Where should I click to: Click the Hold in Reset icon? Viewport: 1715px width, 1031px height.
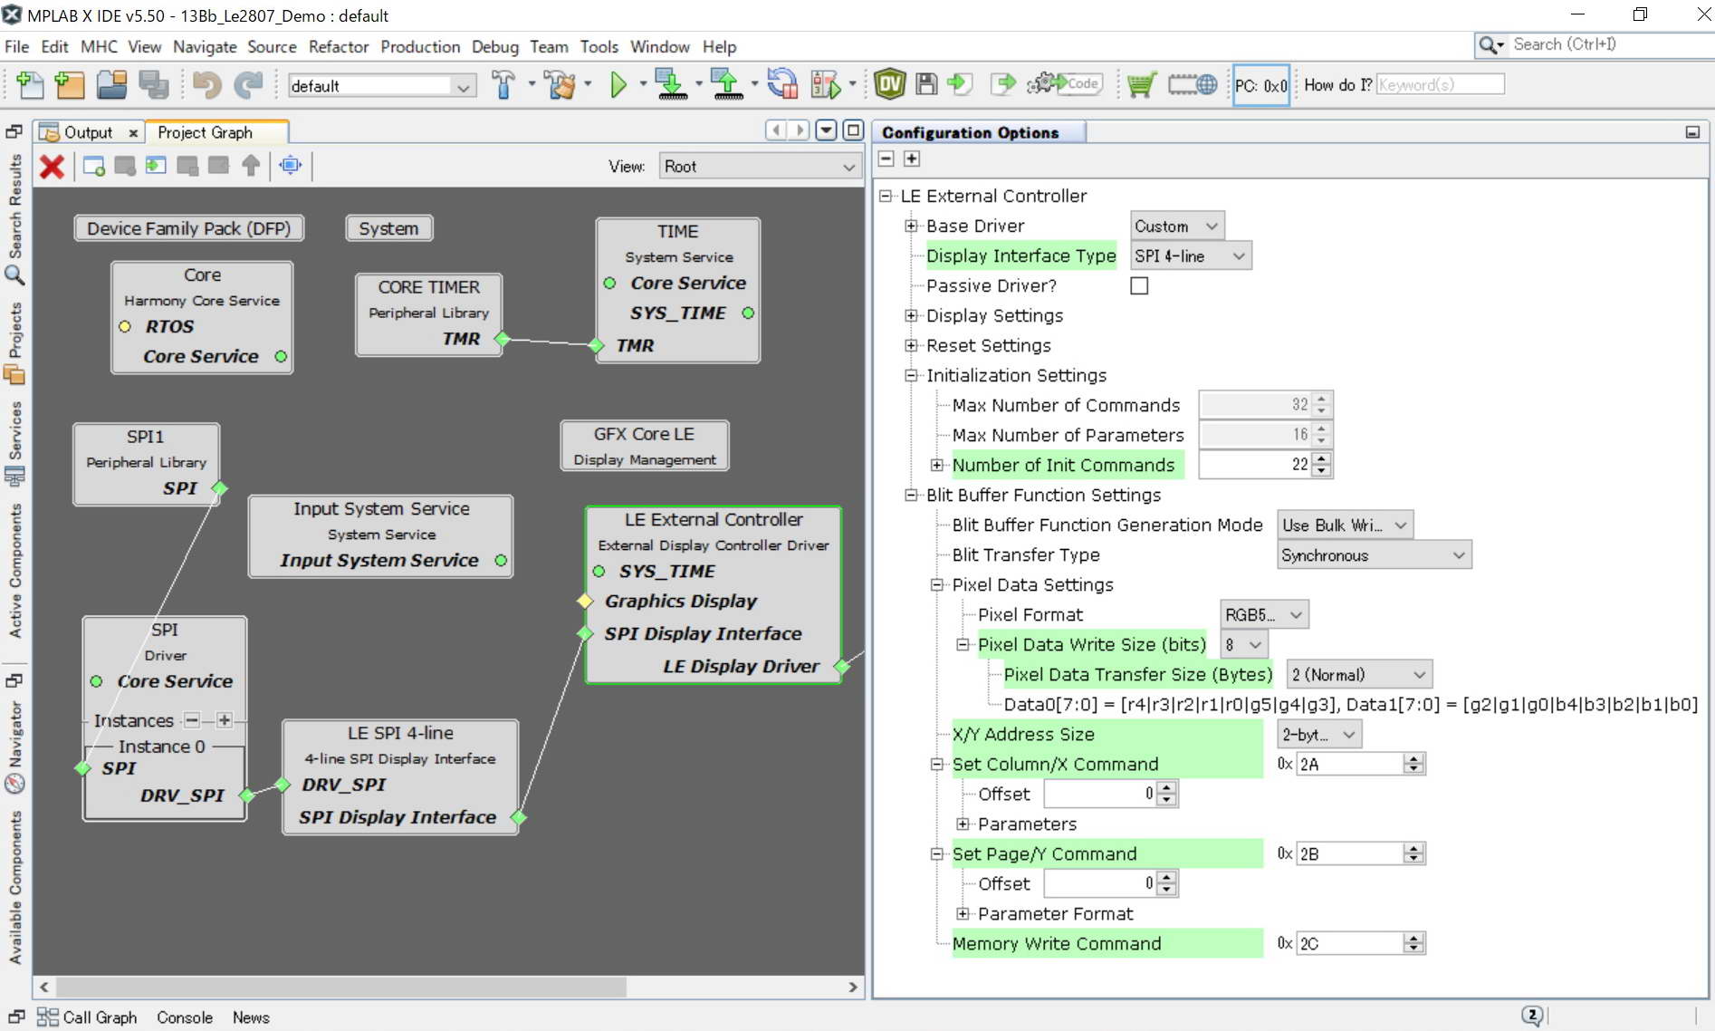pos(782,85)
